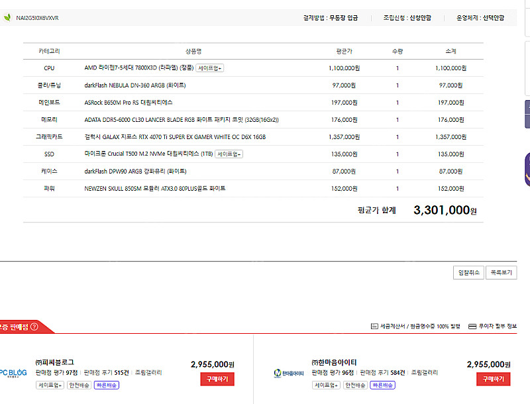Click the 조립신청 : 신청안함 text
Viewport: 530px width, 404px height.
tap(407, 18)
